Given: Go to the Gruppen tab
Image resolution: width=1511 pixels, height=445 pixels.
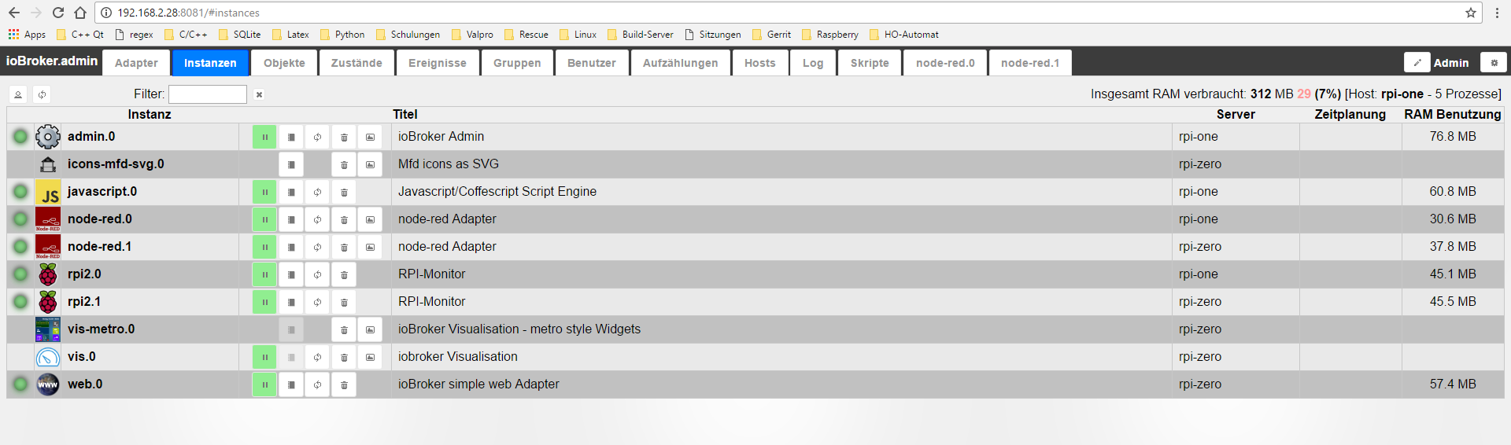Looking at the screenshot, I should point(517,63).
